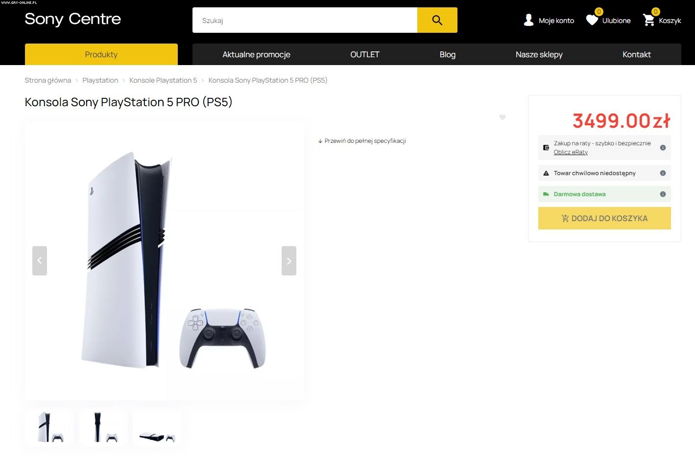The image size is (695, 456).
Task: Add product to favorites with grey heart
Action: (503, 117)
